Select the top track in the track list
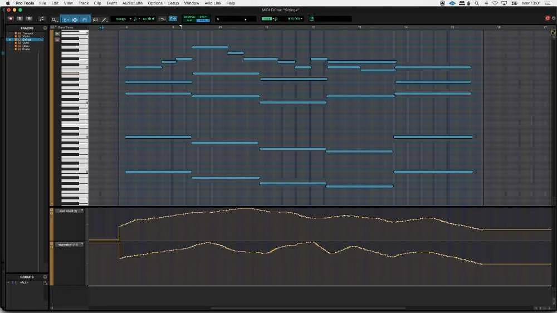This screenshot has height=313, width=557. point(28,33)
